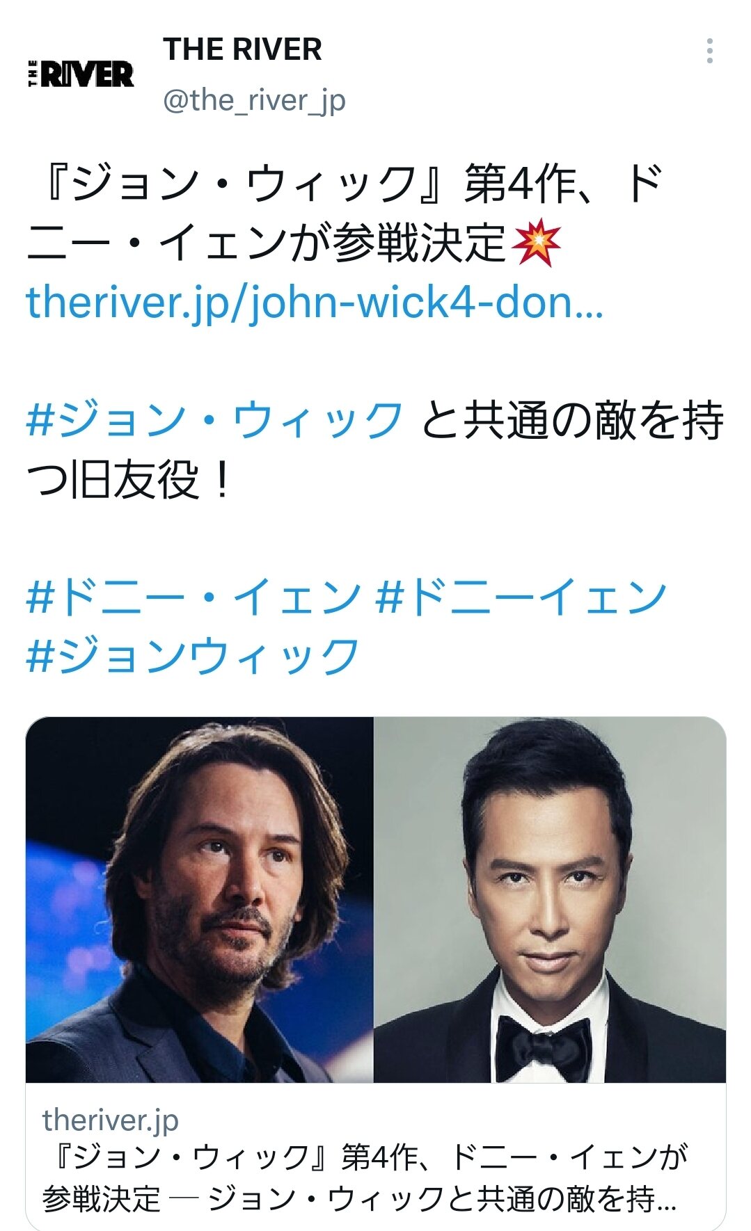Tap the #ドニー・イェン hashtag with dots

pyautogui.click(x=194, y=597)
